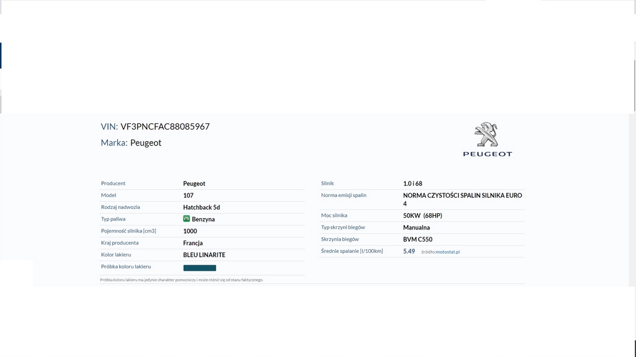Image resolution: width=636 pixels, height=357 pixels.
Task: Click the engine power 50KW (68HP)
Action: [422, 215]
